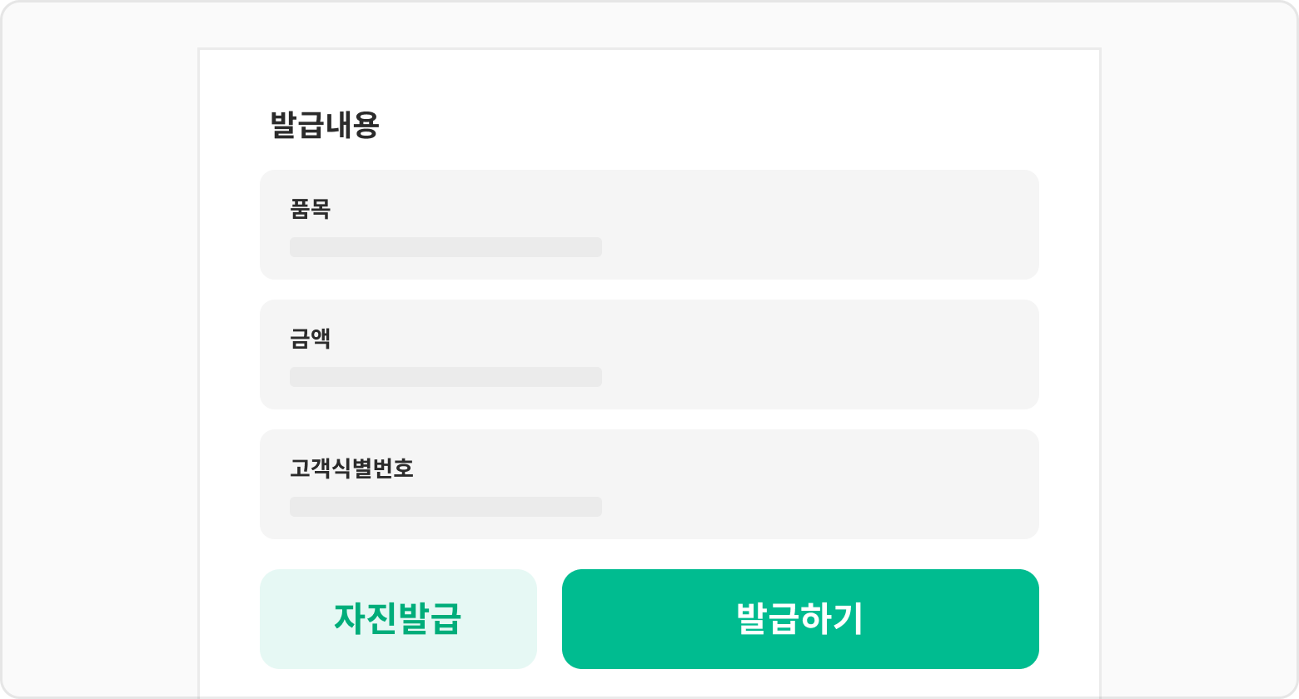This screenshot has height=699, width=1299.
Task: Select the 금액 value field
Action: click(x=445, y=377)
